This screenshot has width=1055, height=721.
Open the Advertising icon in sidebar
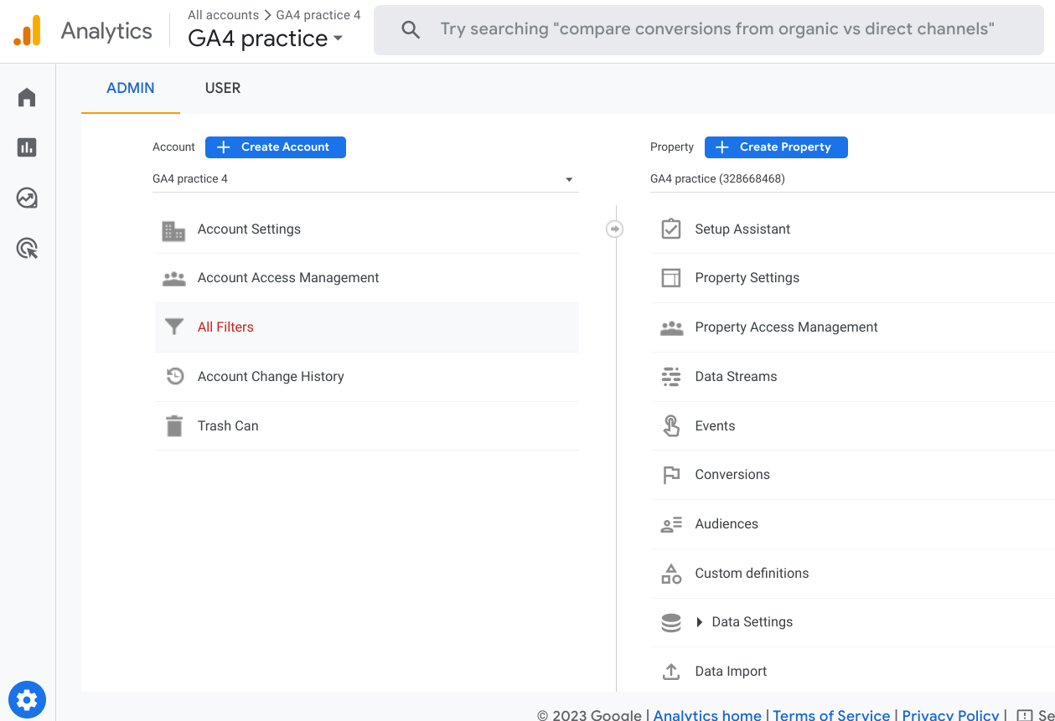click(x=27, y=249)
